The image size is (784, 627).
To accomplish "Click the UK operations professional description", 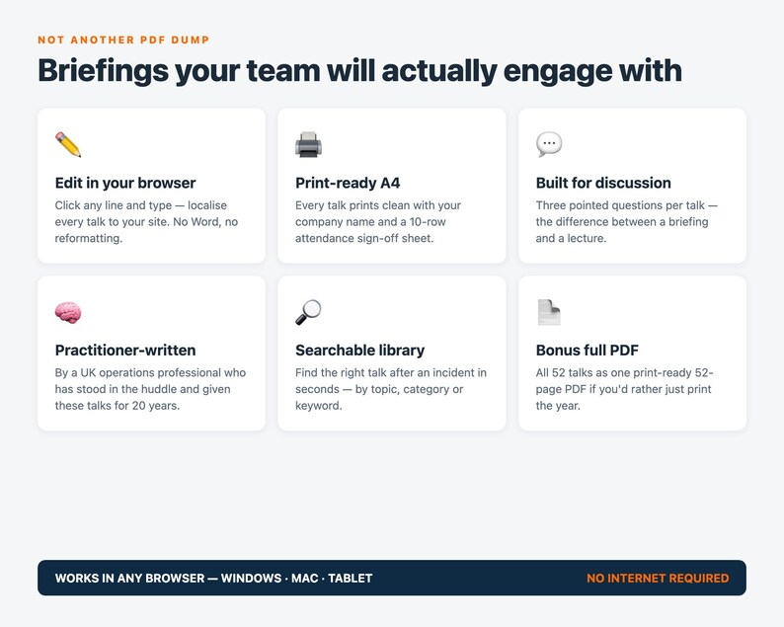I will (x=150, y=389).
